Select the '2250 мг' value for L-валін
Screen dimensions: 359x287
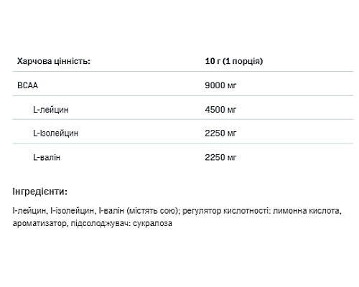coord(220,157)
